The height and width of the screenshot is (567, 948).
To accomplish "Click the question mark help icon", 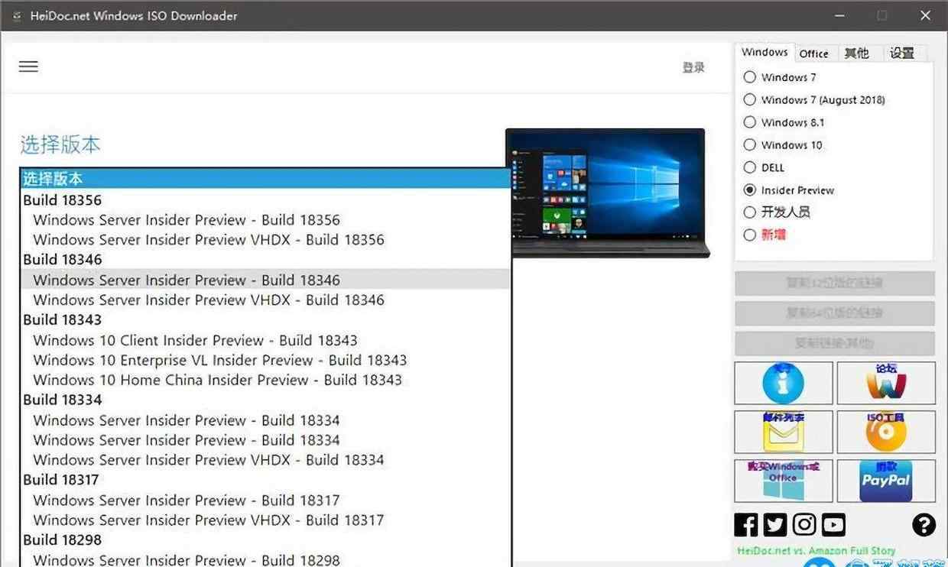I will click(x=924, y=524).
